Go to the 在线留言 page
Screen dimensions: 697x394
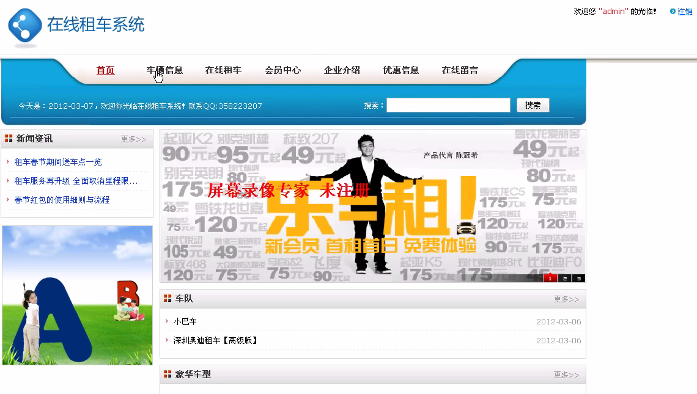click(x=460, y=70)
